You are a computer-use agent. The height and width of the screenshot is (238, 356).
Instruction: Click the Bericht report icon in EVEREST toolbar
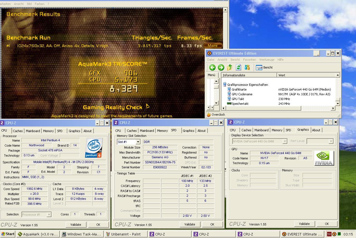click(x=259, y=67)
